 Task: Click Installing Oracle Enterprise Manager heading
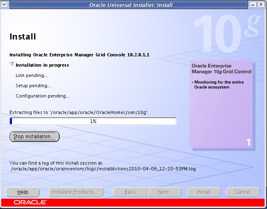(x=79, y=55)
